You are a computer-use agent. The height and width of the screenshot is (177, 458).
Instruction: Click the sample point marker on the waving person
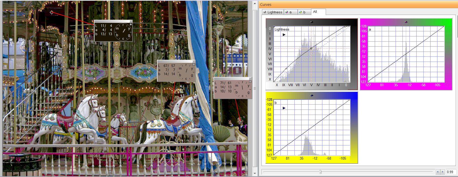coord(241,122)
